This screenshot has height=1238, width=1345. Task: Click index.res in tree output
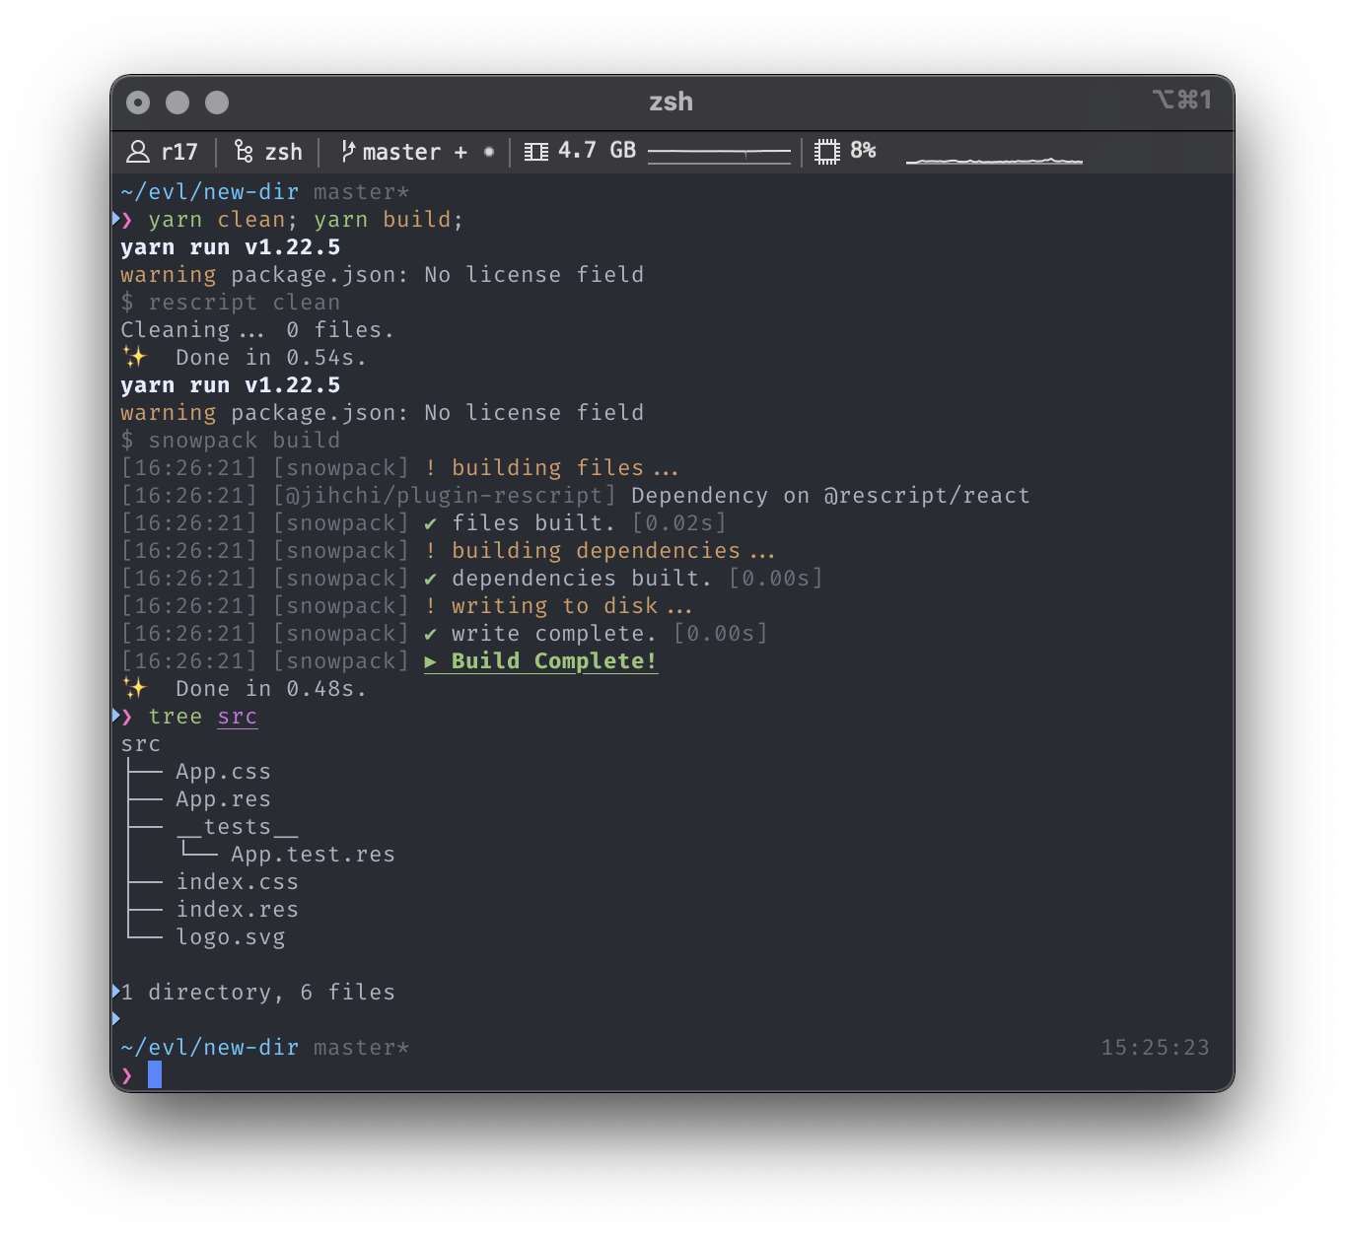(x=237, y=910)
